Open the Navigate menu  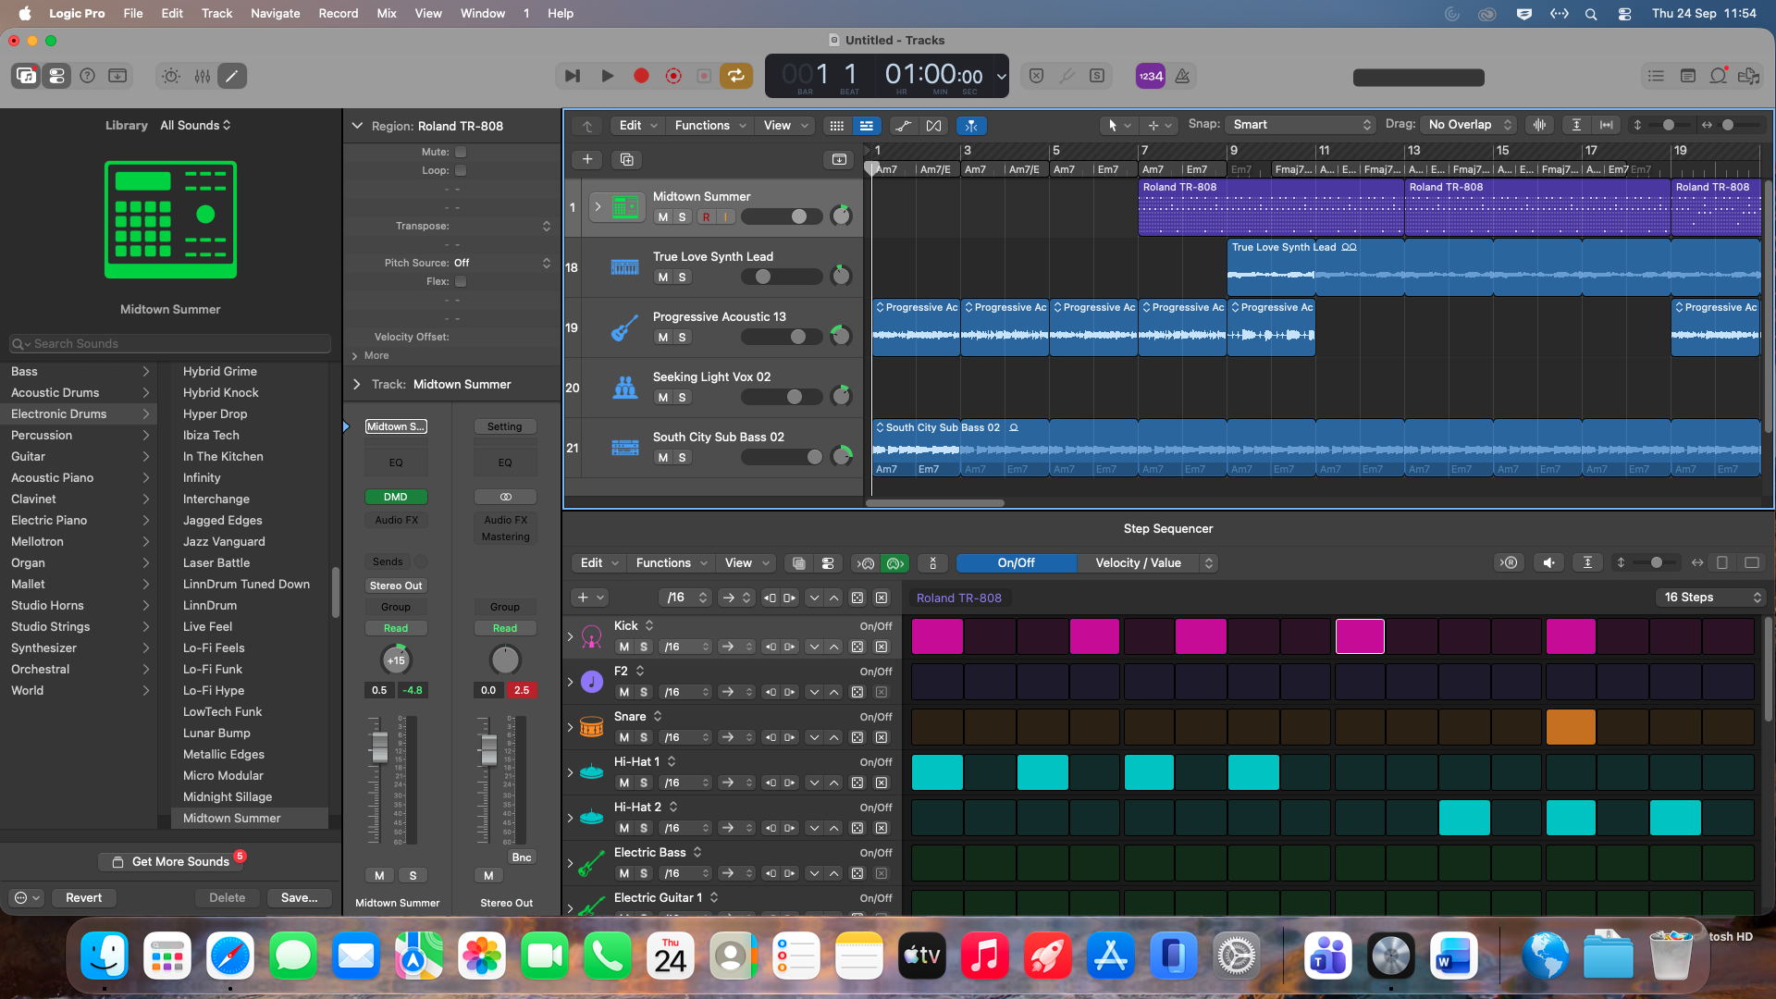pos(275,13)
